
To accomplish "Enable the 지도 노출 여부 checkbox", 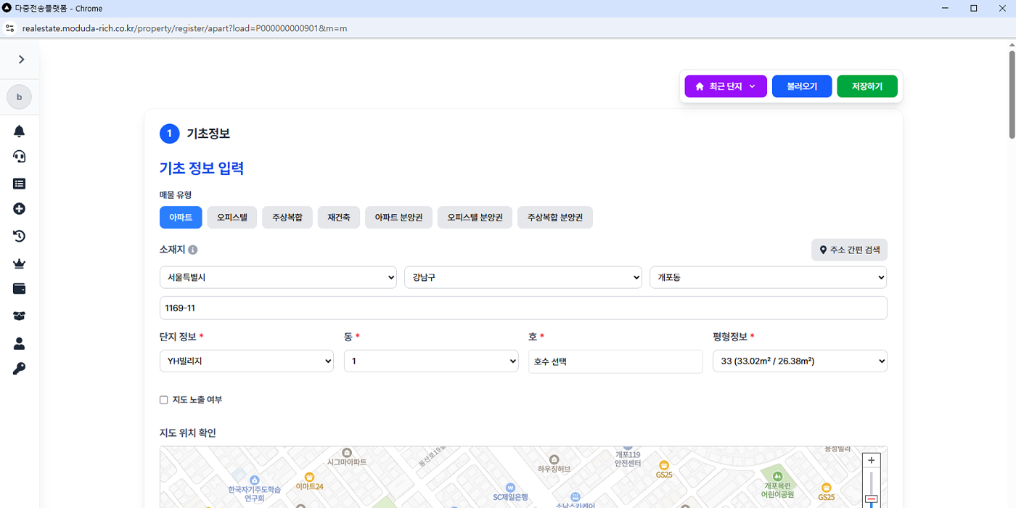I will click(164, 400).
